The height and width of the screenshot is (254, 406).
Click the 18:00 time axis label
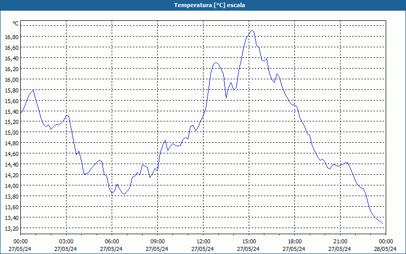294,242
